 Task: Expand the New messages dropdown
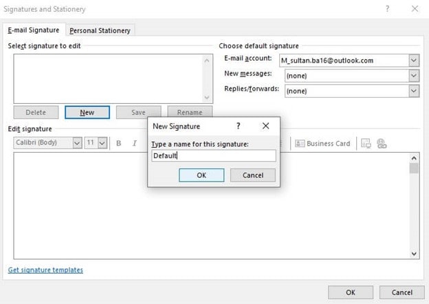coord(413,75)
